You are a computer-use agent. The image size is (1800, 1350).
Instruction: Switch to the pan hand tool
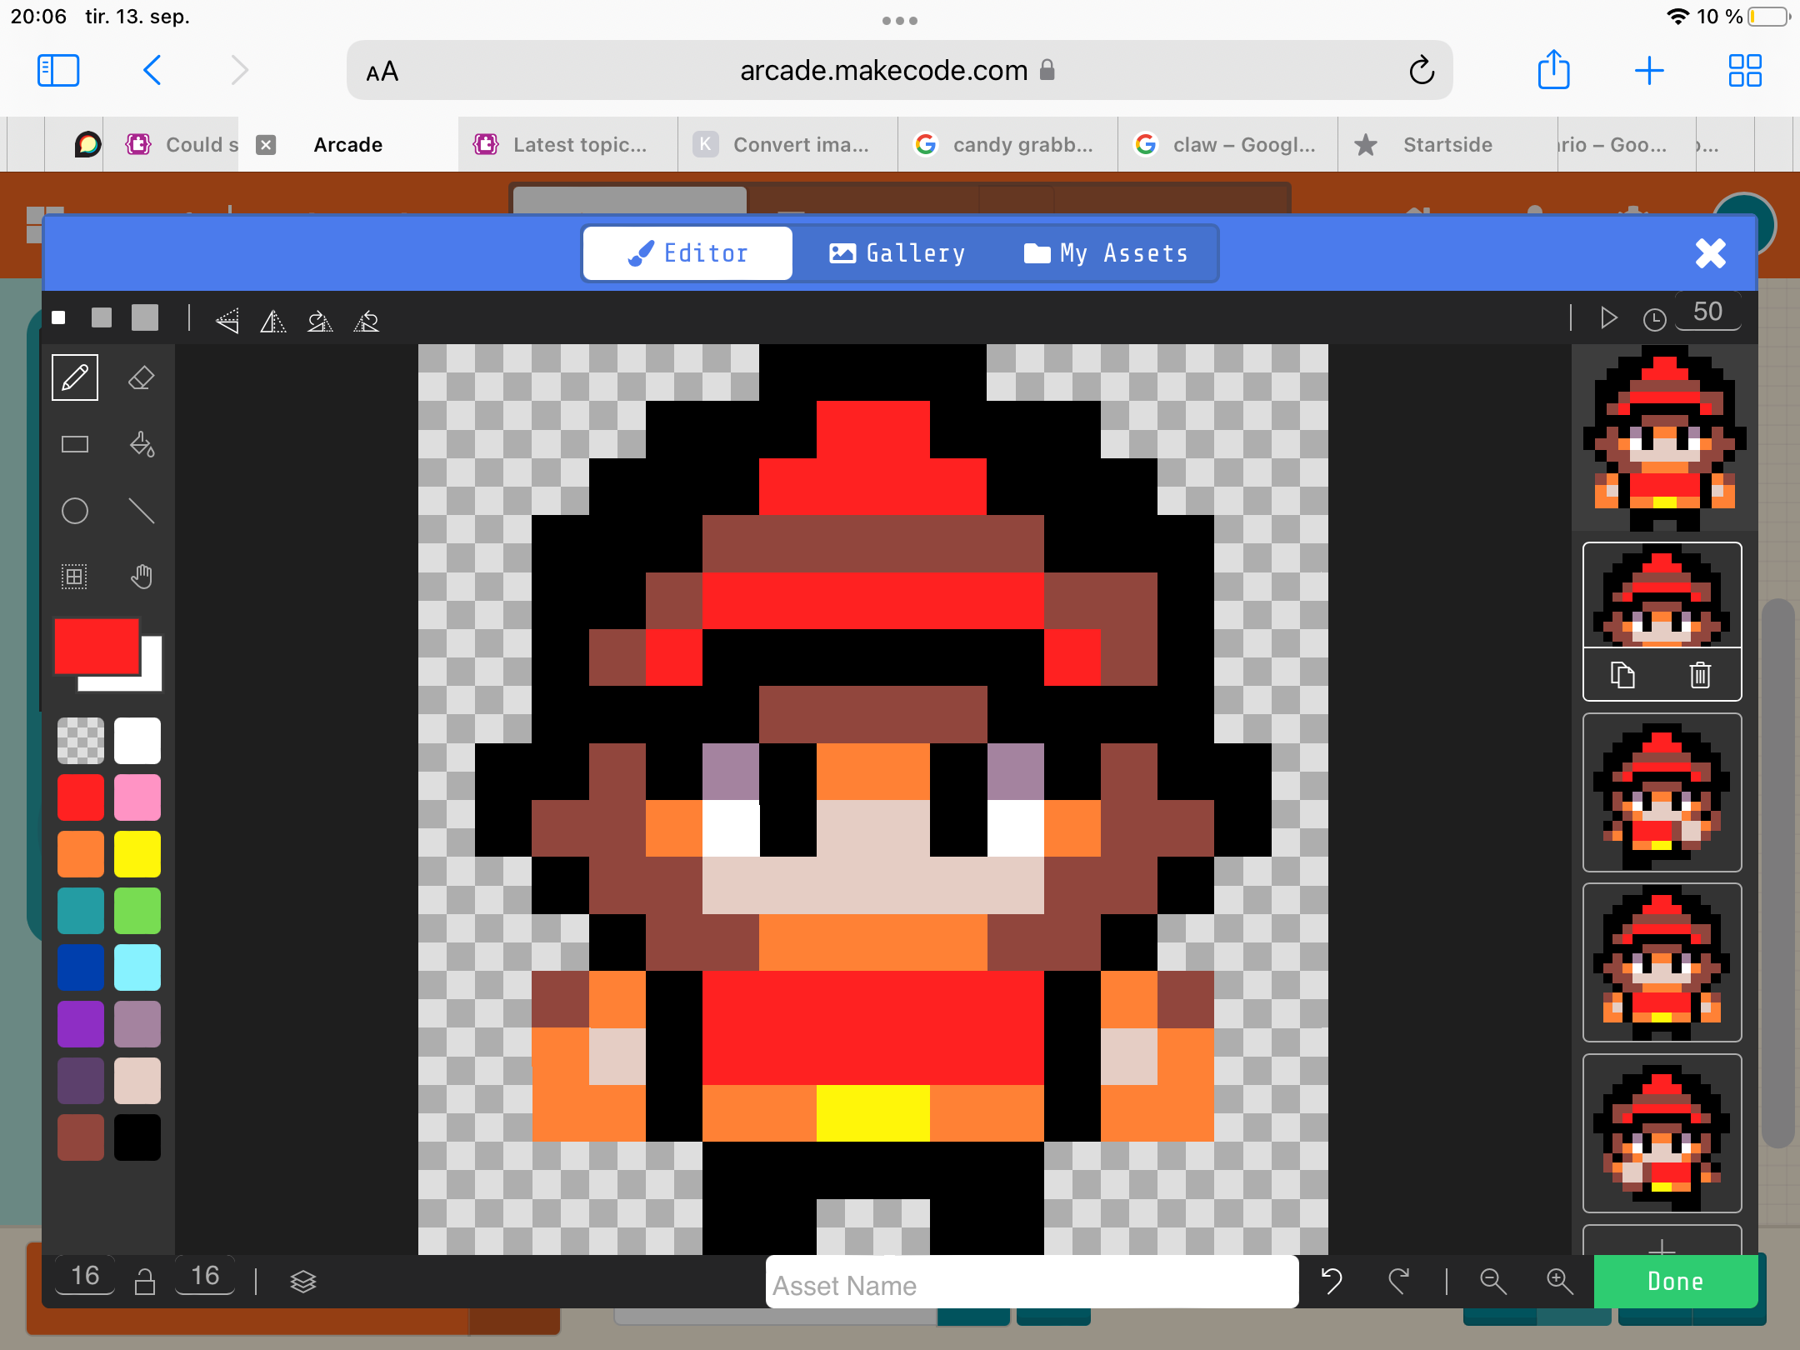[141, 577]
